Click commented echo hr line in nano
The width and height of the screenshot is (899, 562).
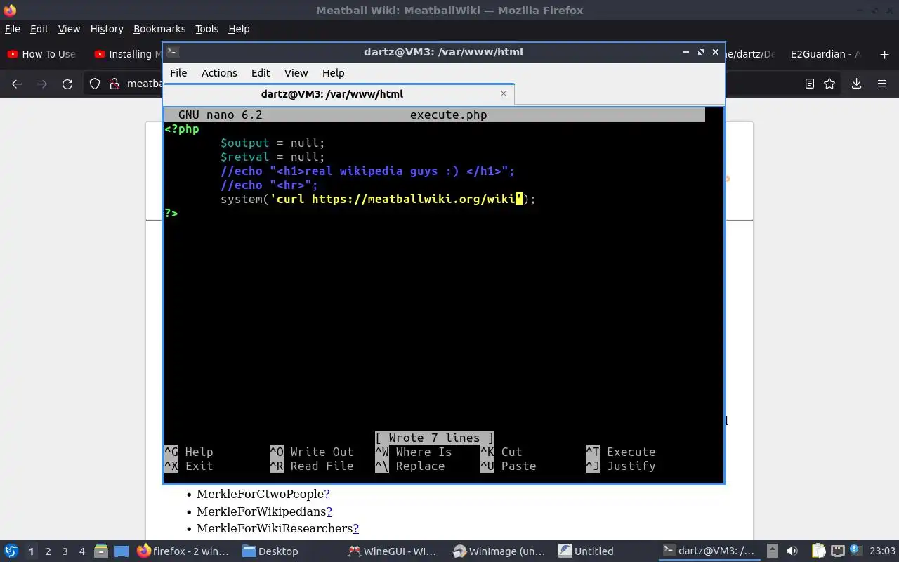(x=269, y=185)
